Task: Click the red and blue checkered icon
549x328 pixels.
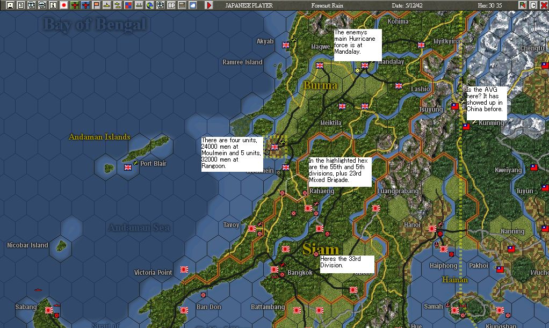Action: pos(128,5)
